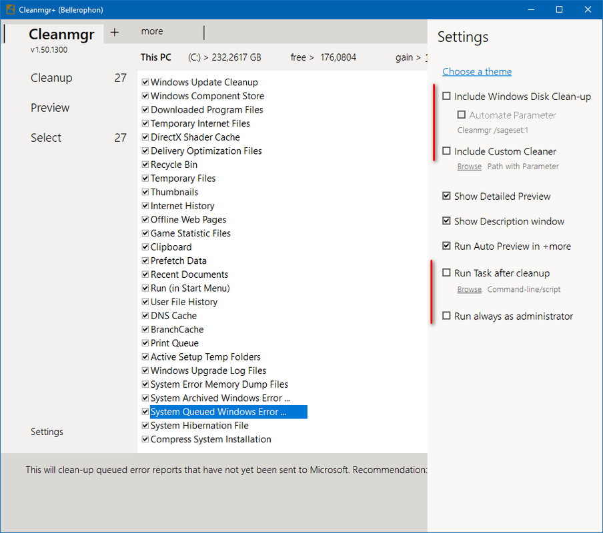Screen dimensions: 603x533
Task: Enable Run always as administrator
Action: coord(446,316)
